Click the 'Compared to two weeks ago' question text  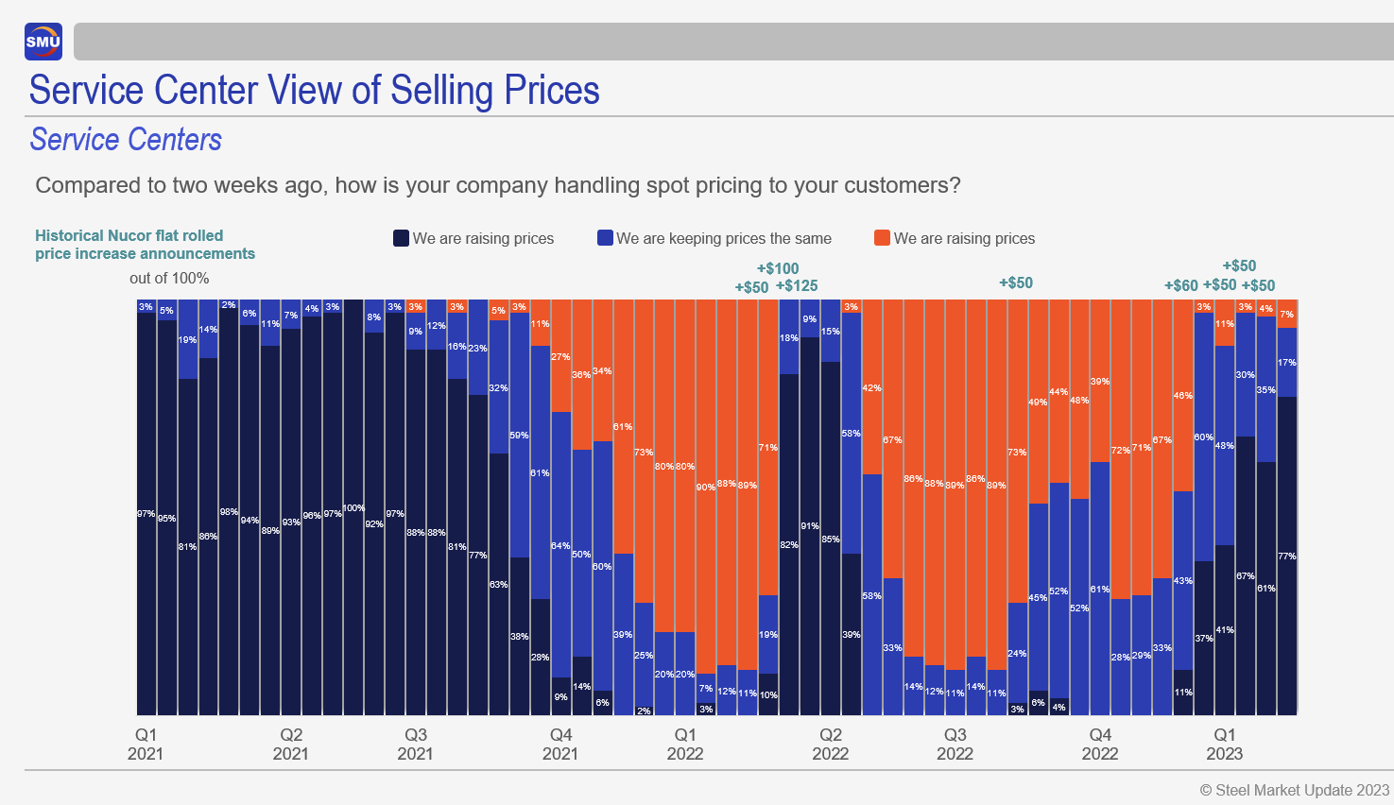497,185
